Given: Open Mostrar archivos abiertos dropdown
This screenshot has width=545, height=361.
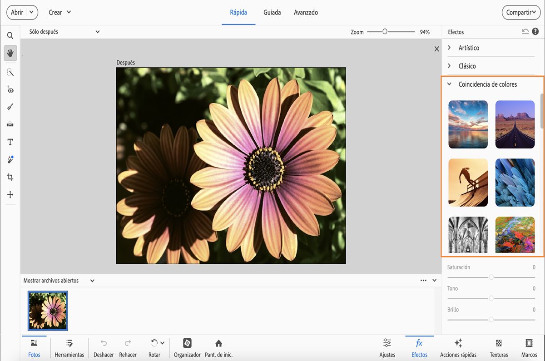Looking at the screenshot, I should 59,281.
